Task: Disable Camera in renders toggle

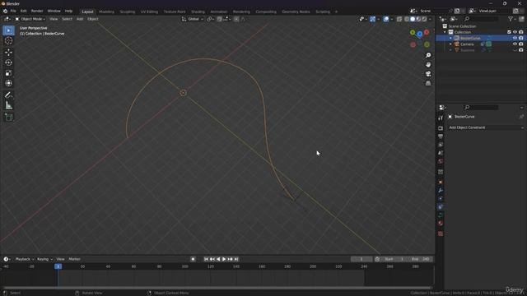Action: pos(521,44)
